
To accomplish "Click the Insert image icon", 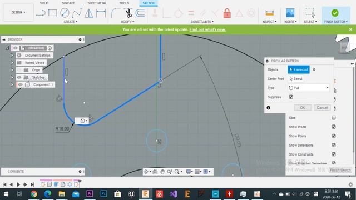I will tap(290, 13).
